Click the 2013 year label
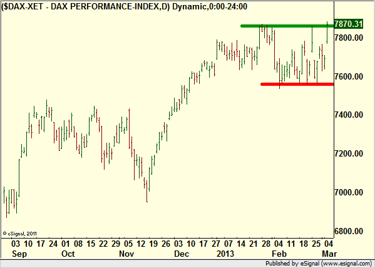 (225, 254)
